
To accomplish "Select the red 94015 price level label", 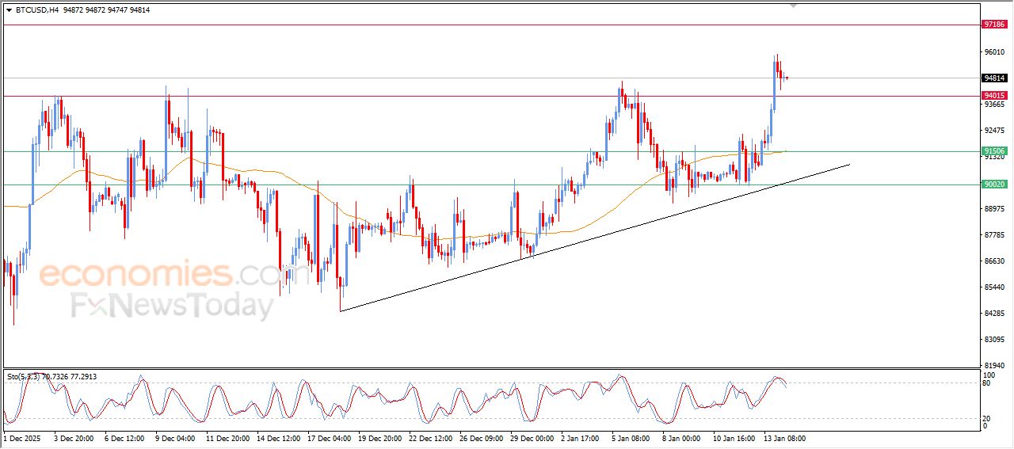I will point(994,96).
